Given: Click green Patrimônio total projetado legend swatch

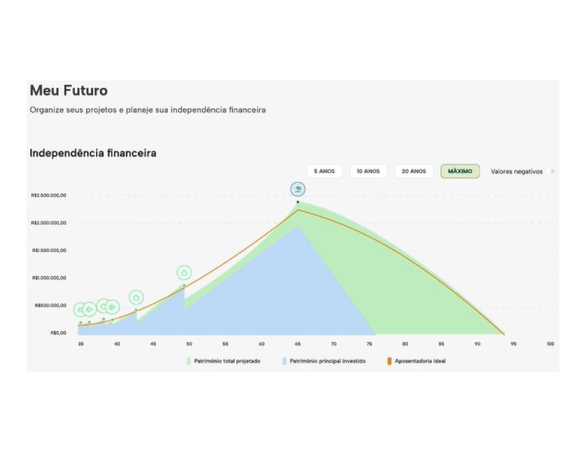Looking at the screenshot, I should [x=189, y=361].
